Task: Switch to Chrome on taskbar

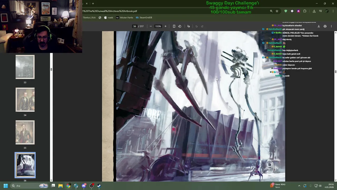Action: coord(68,186)
